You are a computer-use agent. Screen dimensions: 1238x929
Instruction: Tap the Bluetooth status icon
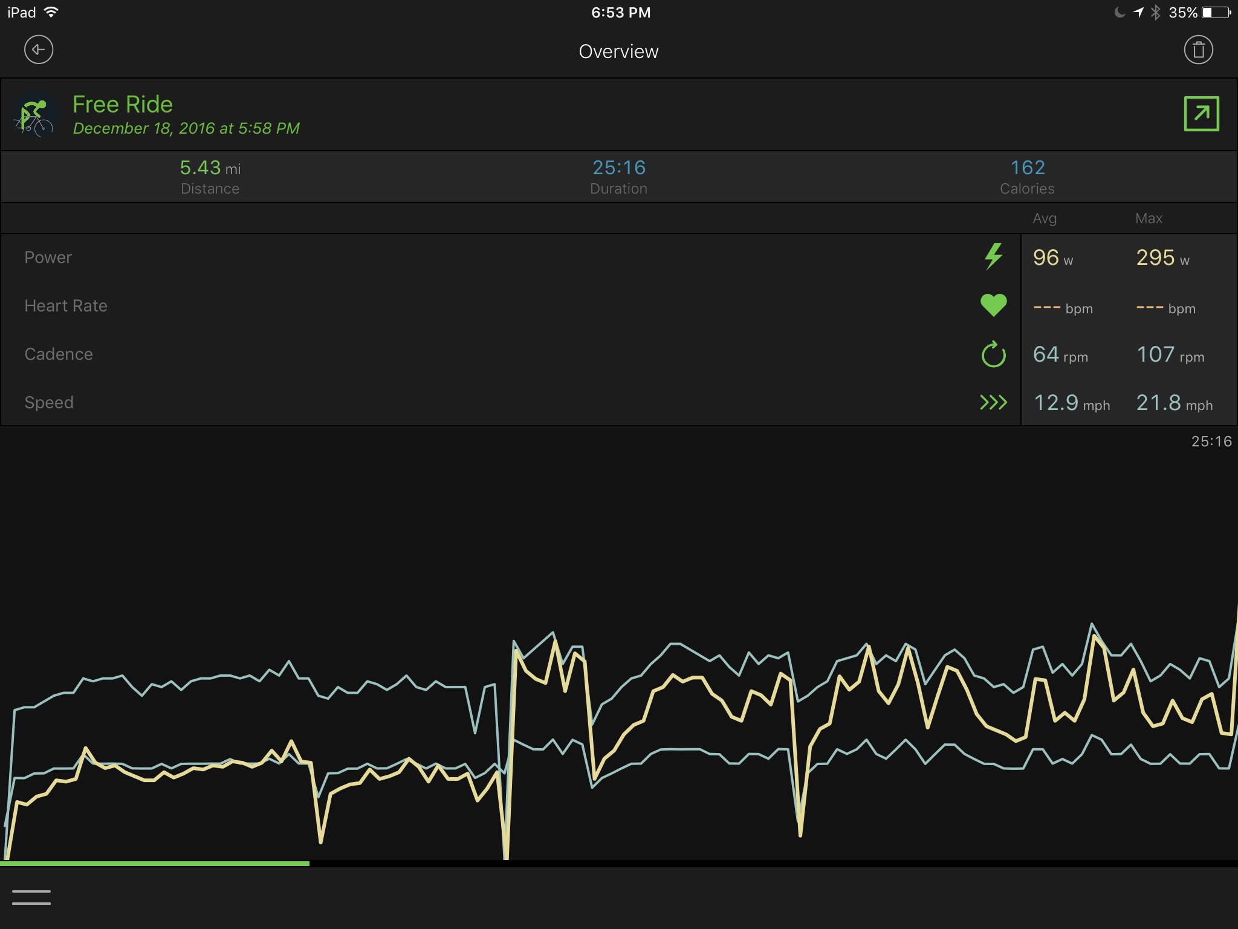1156,12
